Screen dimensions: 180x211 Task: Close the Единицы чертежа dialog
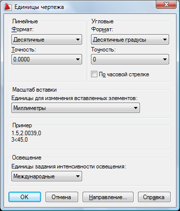point(166,4)
